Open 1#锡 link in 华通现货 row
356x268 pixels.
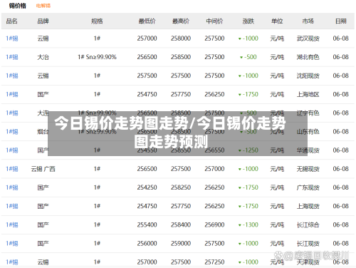coord(12,150)
